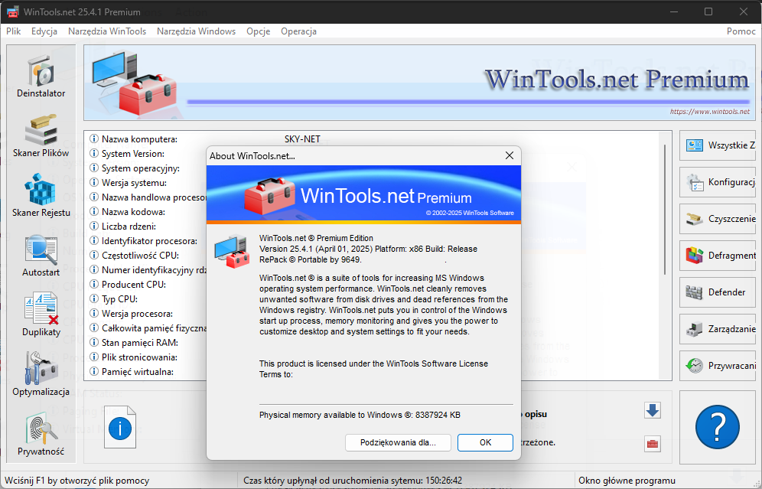Click 'Wciśnij F1' status bar hint
This screenshot has width=762, height=489.
77,481
